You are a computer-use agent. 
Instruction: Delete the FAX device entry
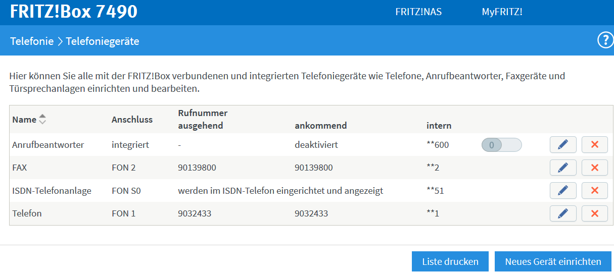click(x=594, y=168)
